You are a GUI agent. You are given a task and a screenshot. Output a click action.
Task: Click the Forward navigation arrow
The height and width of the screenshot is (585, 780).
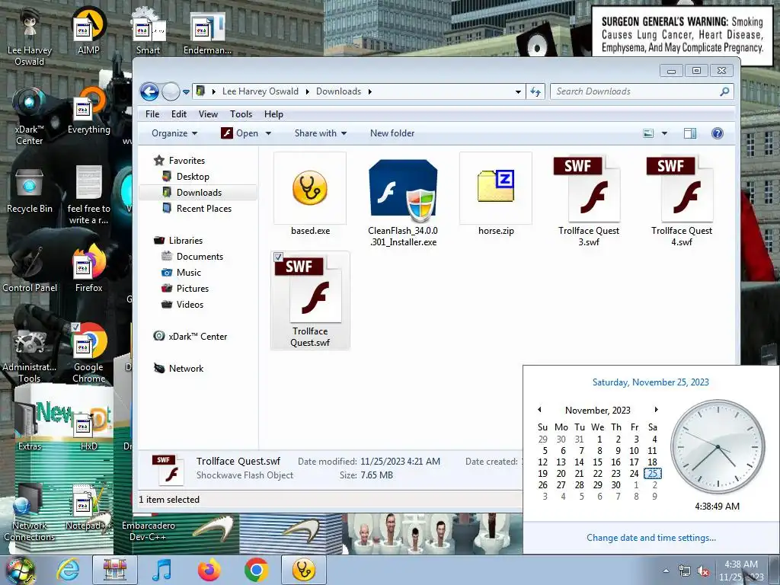click(x=171, y=91)
